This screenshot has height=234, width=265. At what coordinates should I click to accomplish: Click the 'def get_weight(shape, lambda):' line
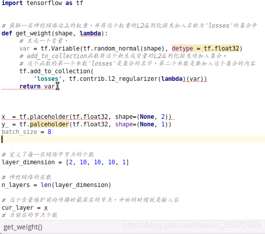[54, 33]
